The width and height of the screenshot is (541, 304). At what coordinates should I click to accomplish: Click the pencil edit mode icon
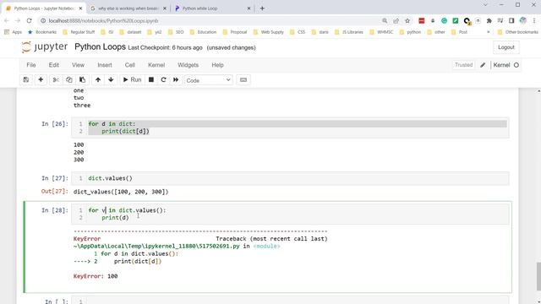click(483, 65)
